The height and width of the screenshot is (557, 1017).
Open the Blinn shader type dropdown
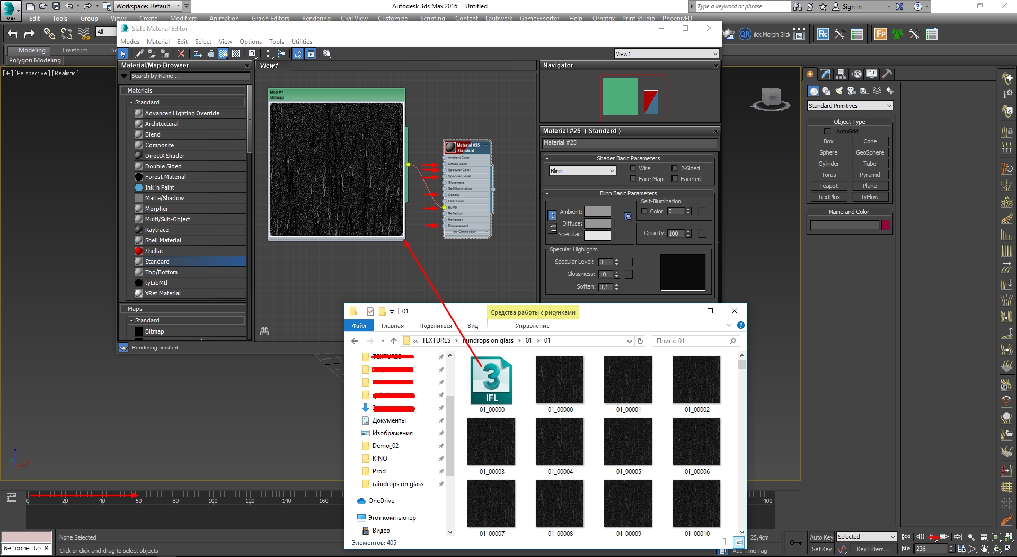(x=582, y=171)
